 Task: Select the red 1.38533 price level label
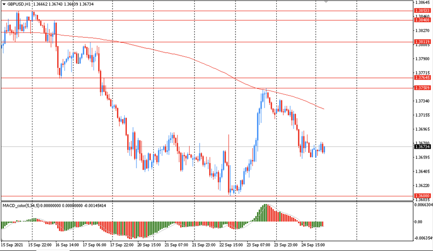tap(423, 10)
